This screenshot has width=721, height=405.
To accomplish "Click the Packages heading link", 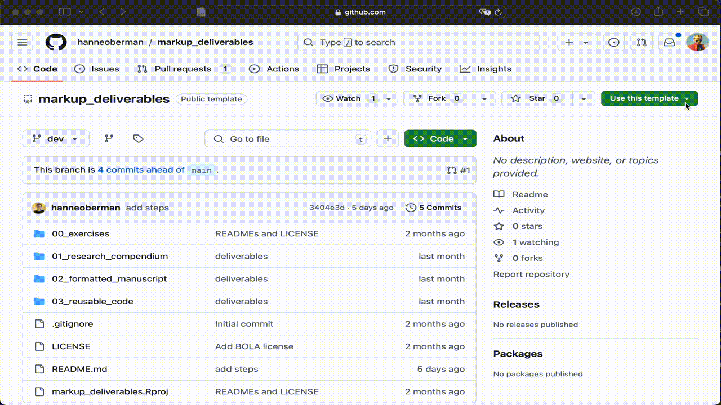I will [518, 354].
